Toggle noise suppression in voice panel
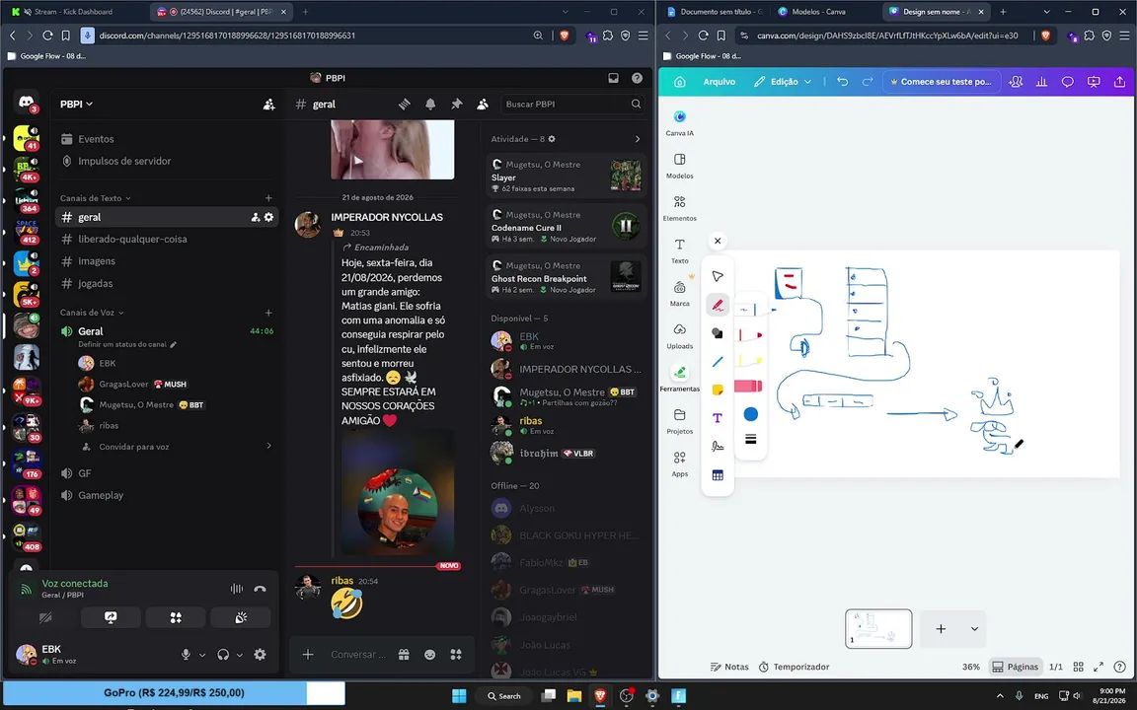 237,589
